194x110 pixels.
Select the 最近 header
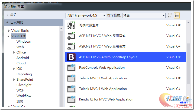coord(14,15)
